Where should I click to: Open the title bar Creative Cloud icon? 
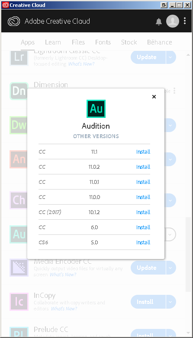click(5, 5)
